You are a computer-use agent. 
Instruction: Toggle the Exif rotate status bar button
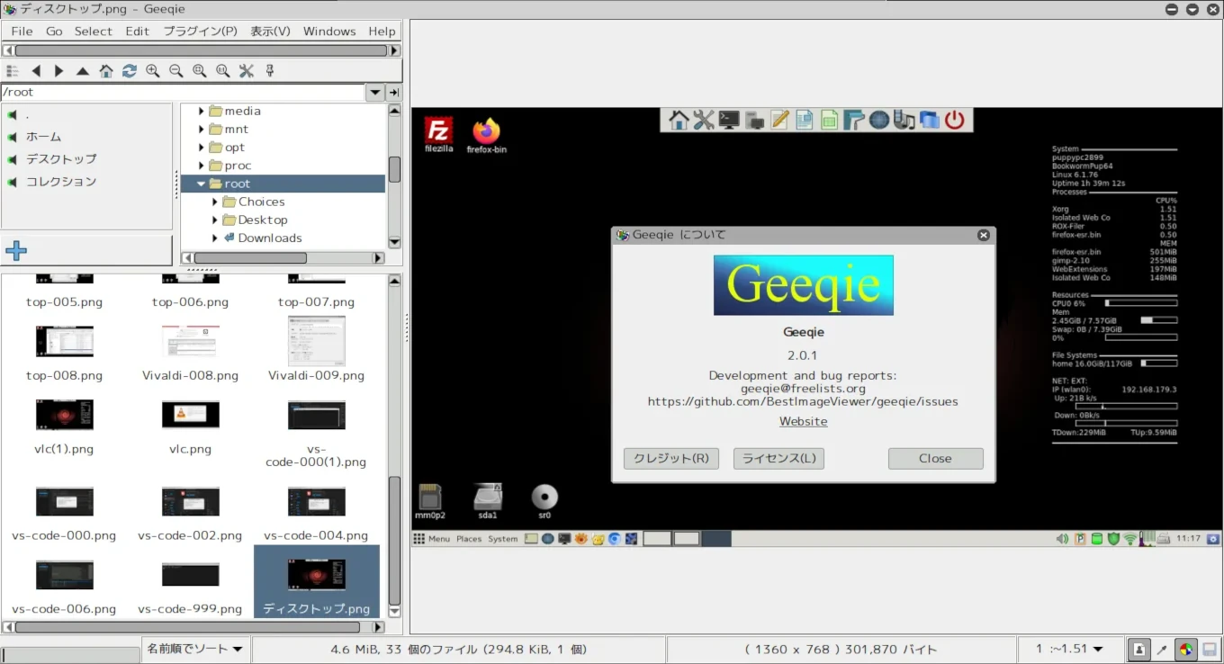(x=1139, y=650)
